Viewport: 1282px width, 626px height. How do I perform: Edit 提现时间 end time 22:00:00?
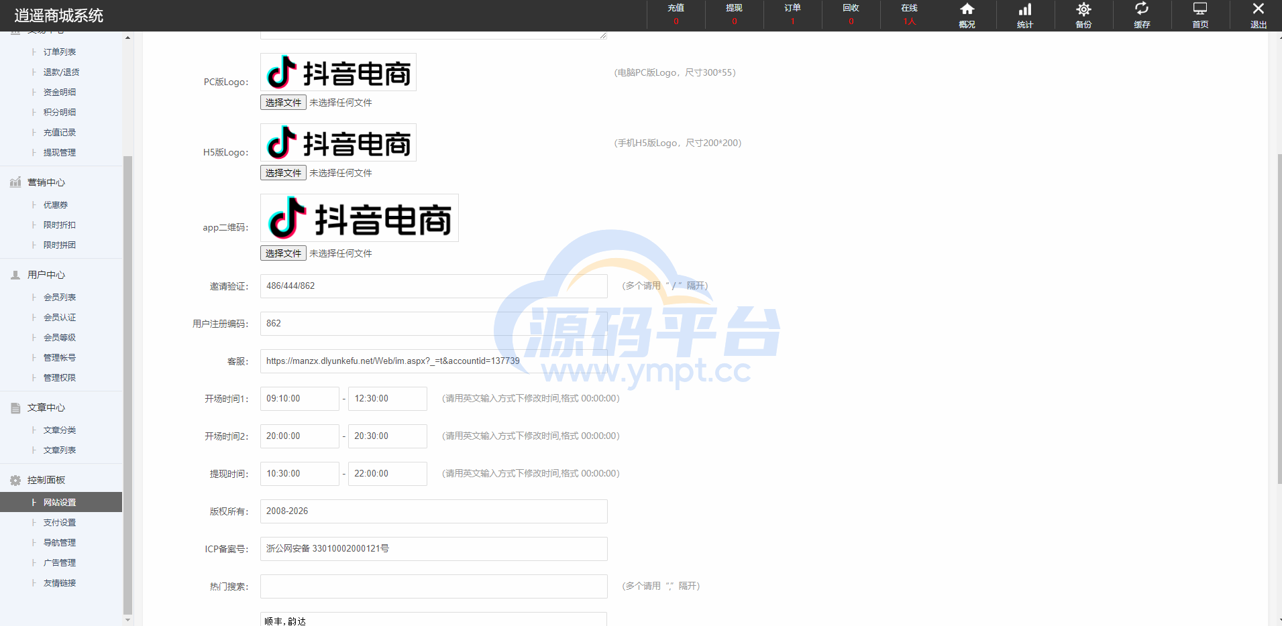coord(388,474)
